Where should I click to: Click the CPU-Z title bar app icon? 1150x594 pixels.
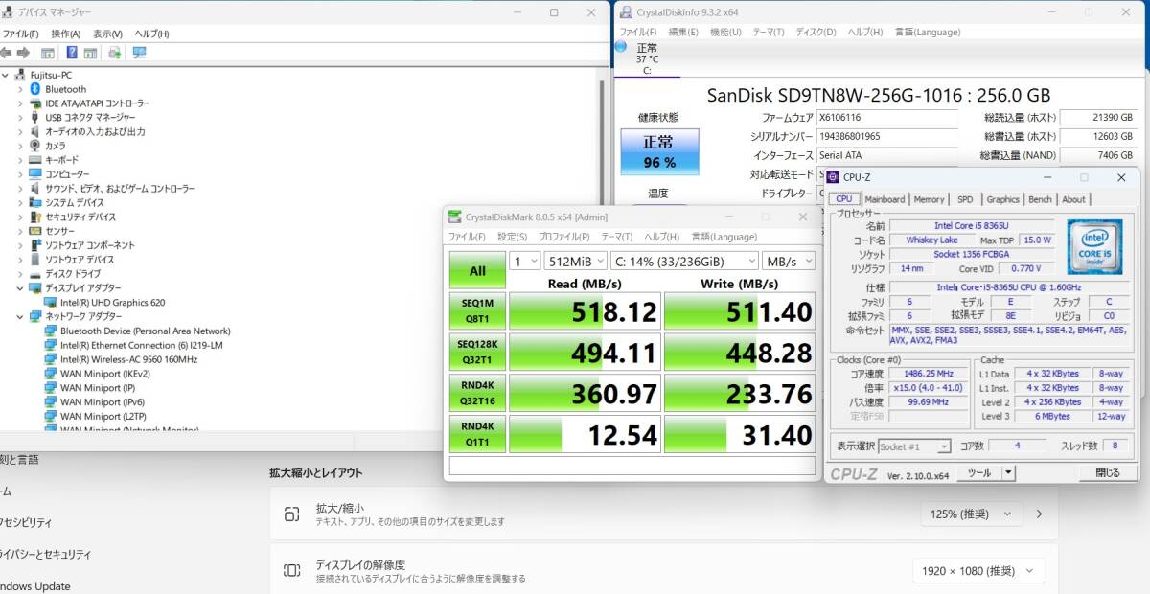(833, 177)
